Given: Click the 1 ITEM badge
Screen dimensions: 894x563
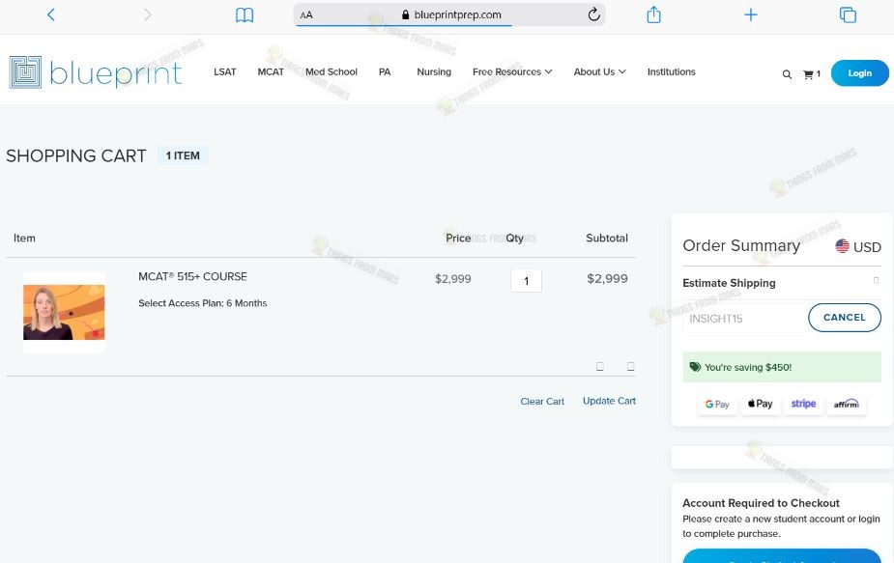Looking at the screenshot, I should (x=183, y=155).
